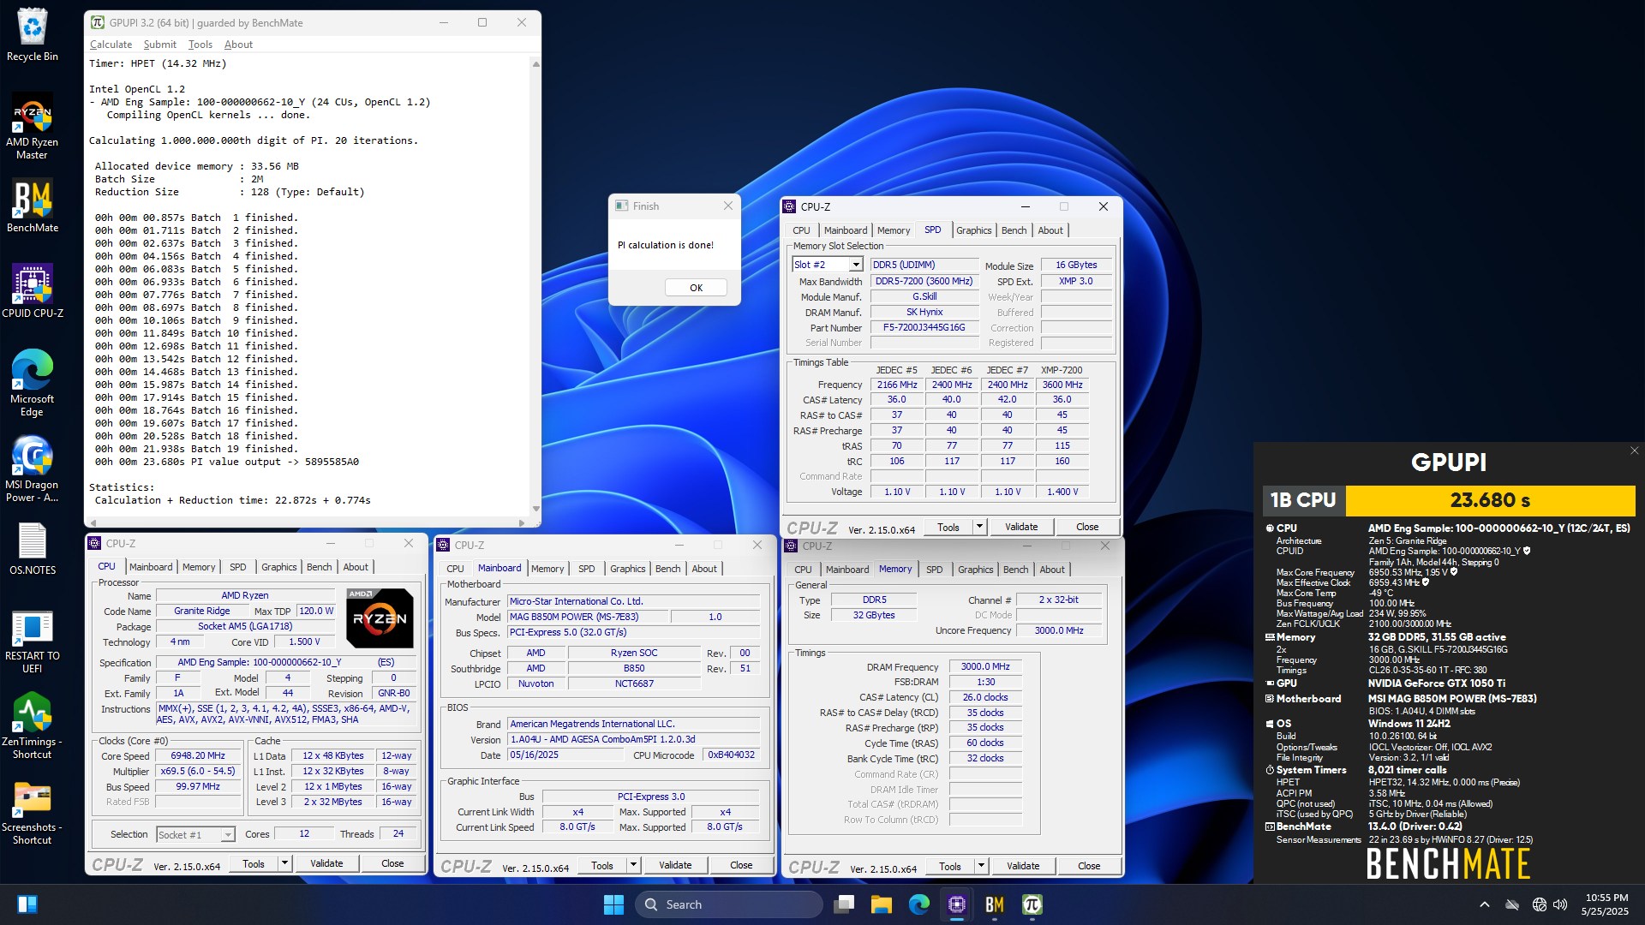Switch to BenchMate taskbar icon

pyautogui.click(x=995, y=904)
